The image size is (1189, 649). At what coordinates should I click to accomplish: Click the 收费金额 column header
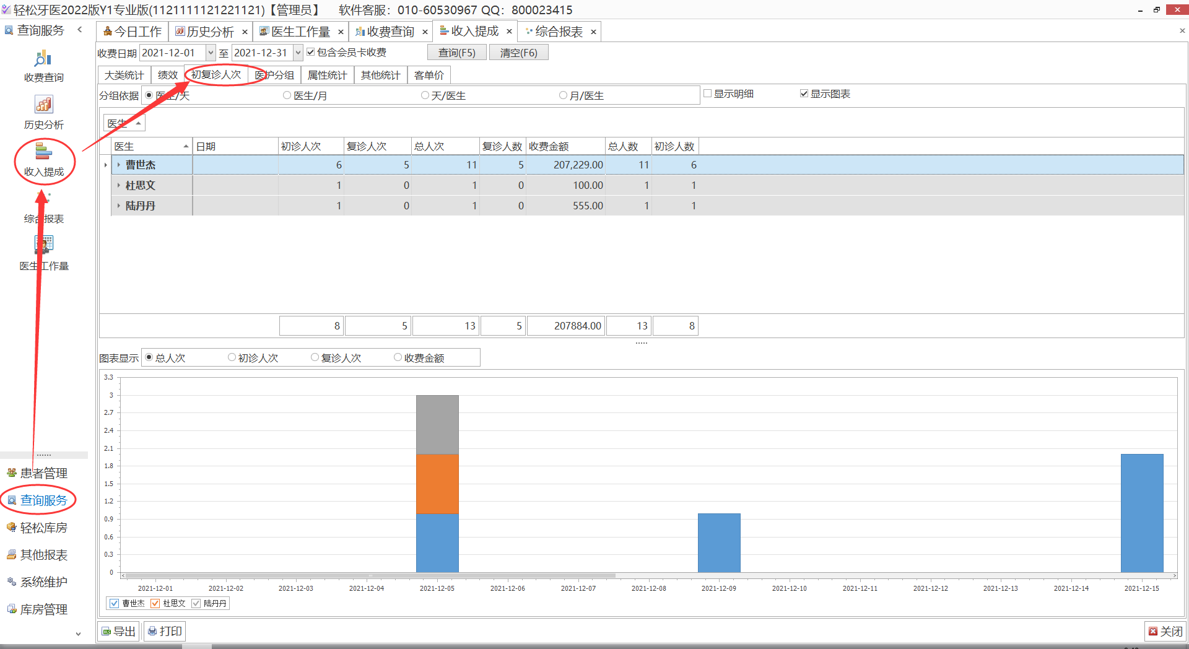pyautogui.click(x=565, y=146)
